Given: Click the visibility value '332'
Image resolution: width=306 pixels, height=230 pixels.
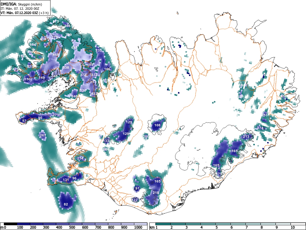Looking at the screenshot, I should tap(94, 75).
